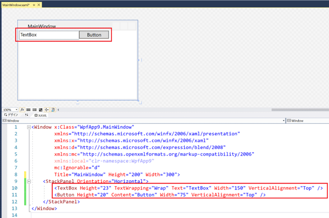Click Content="Button" on line 11
Image resolution: width=329 pixels, height=218 pixels.
pyautogui.click(x=134, y=195)
